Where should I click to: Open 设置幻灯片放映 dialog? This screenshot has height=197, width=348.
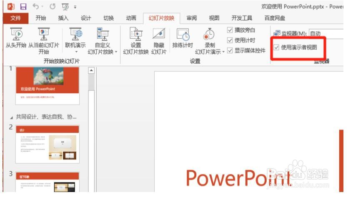(x=136, y=41)
